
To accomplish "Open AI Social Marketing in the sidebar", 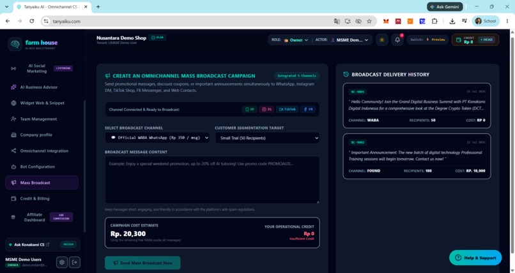I will (42, 68).
